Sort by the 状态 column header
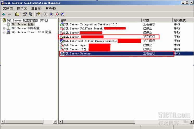This screenshot has height=129, width=194. point(157,20)
